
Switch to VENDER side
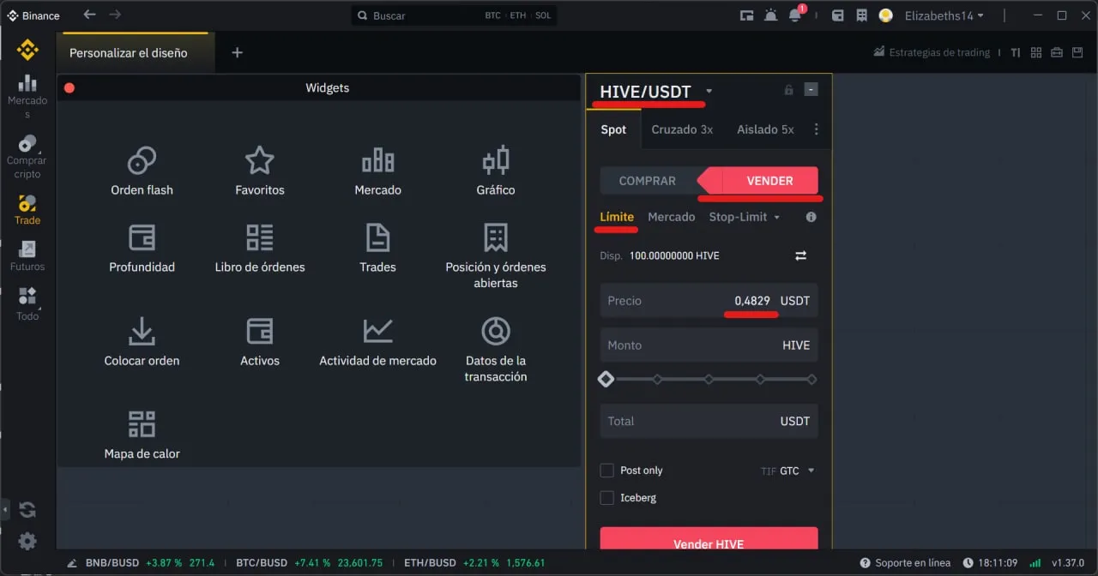769,181
